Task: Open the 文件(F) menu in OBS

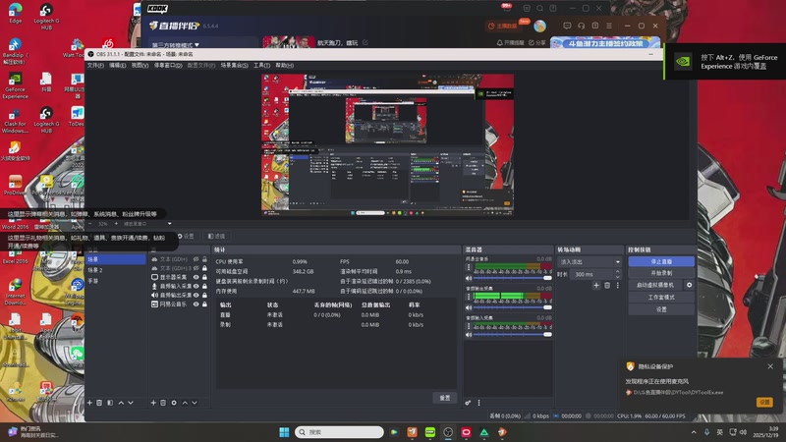Action: (95, 65)
